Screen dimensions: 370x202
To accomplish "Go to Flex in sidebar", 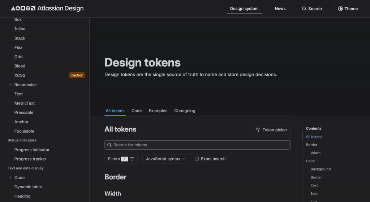I will 18,47.
